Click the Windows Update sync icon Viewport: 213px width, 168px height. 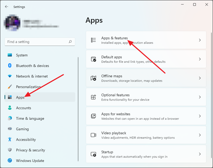tap(10, 160)
